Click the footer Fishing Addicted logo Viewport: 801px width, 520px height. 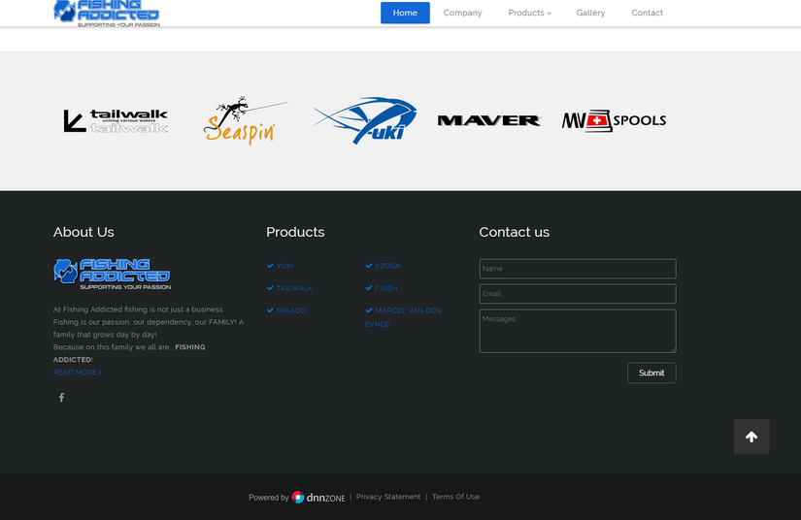click(113, 274)
